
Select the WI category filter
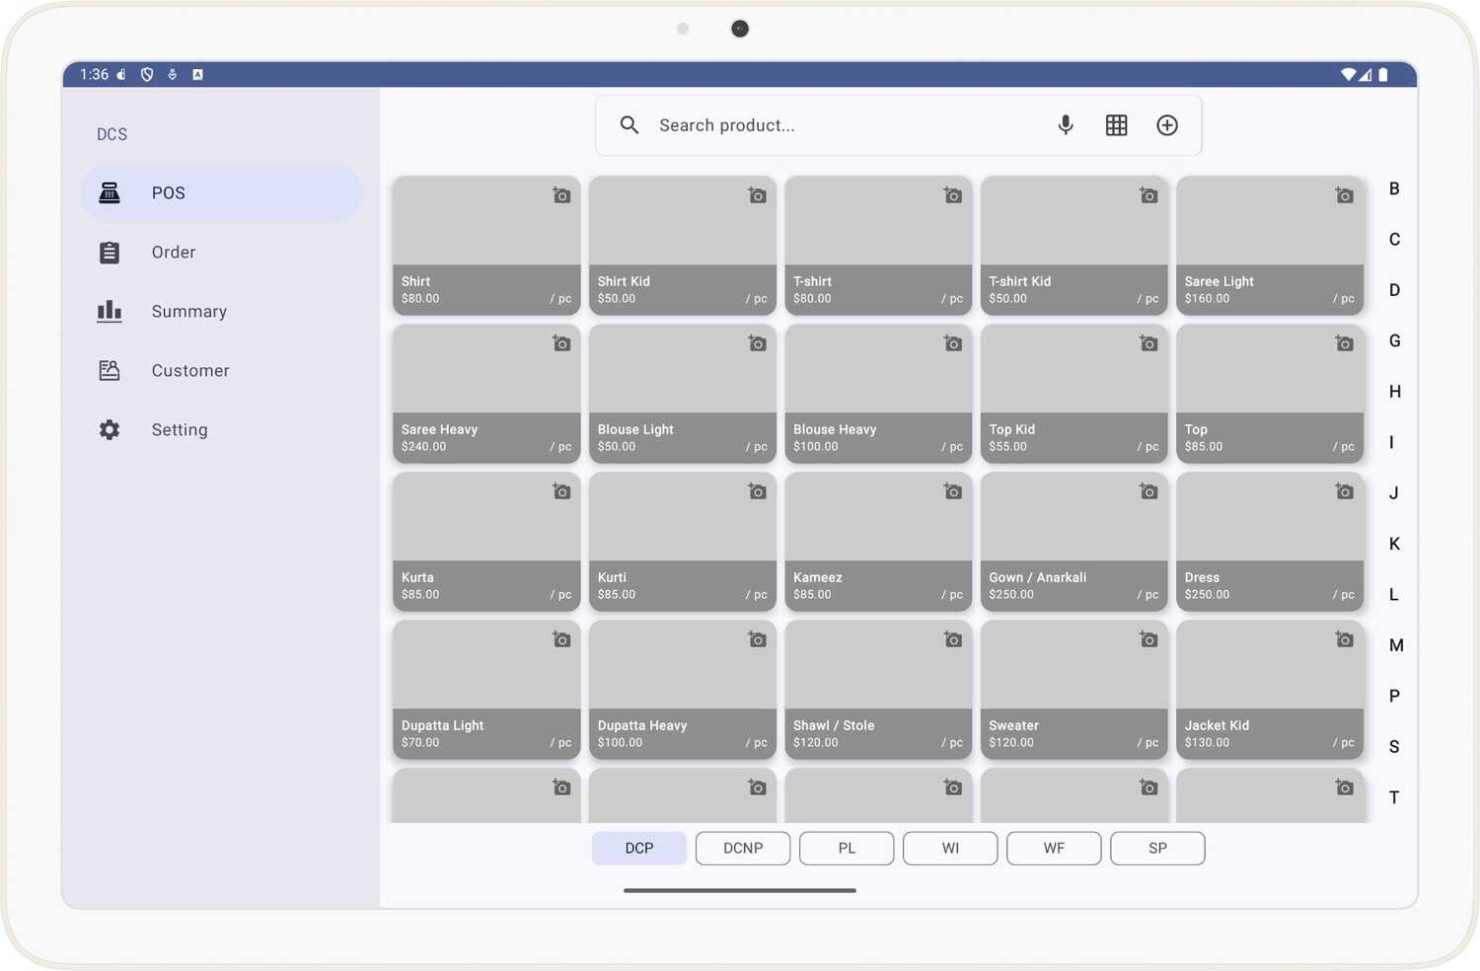click(949, 848)
